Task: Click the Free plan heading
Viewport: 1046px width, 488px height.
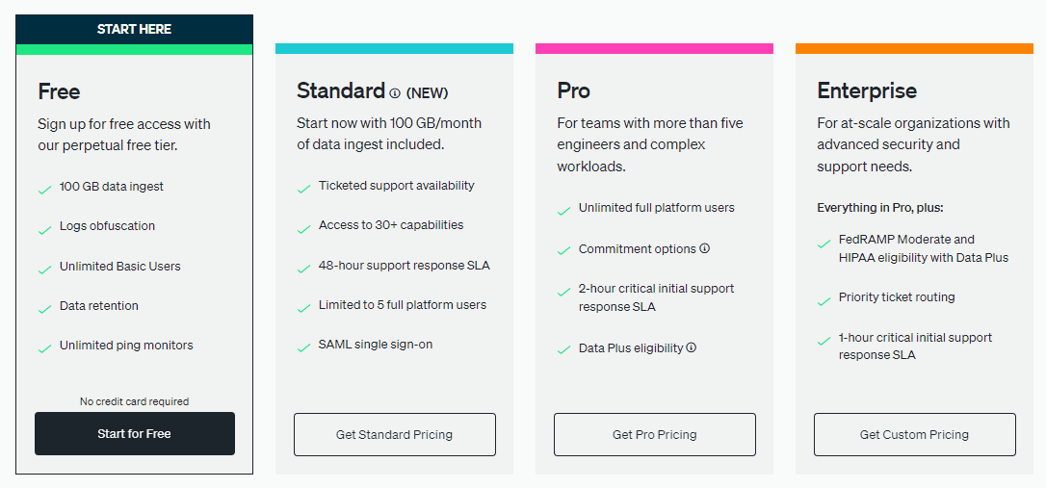Action: [x=59, y=91]
